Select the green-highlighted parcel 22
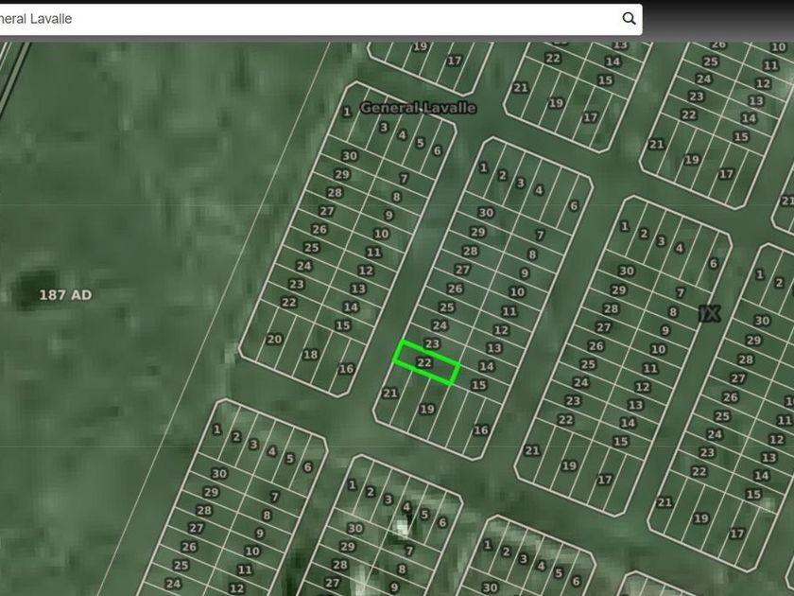Image resolution: width=794 pixels, height=596 pixels. pyautogui.click(x=426, y=361)
